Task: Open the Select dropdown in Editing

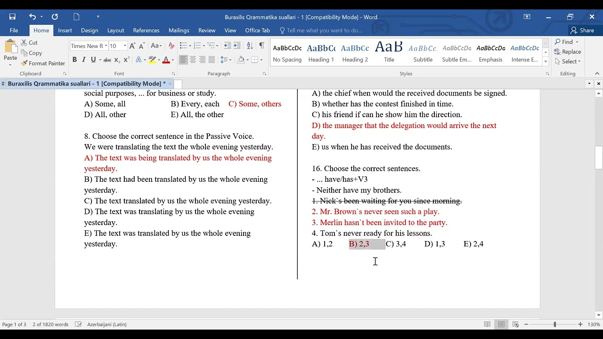Action: [568, 61]
